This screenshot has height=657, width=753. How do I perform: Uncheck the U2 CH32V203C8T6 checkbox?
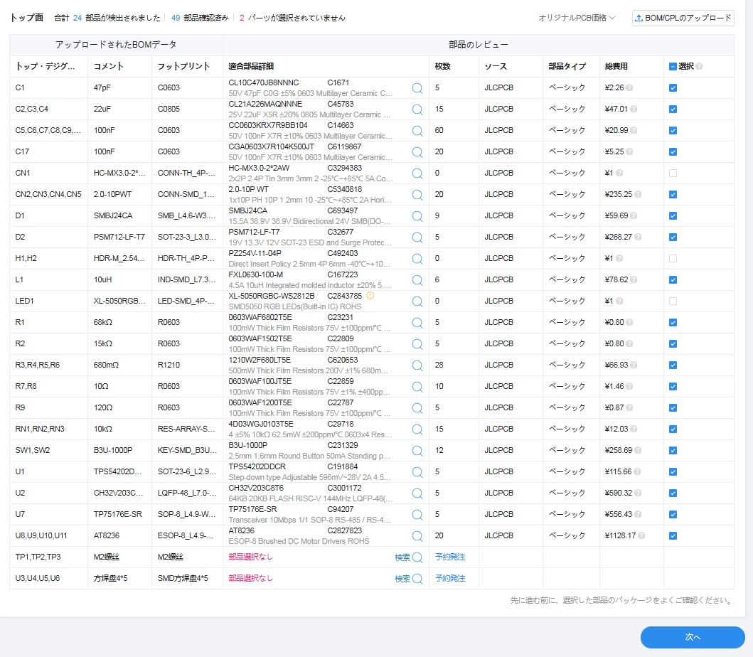click(x=673, y=493)
